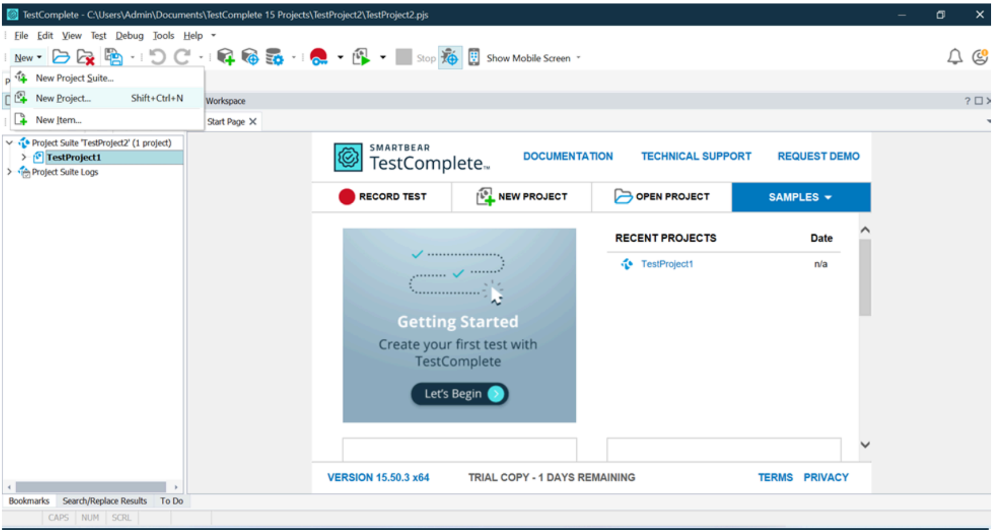The height and width of the screenshot is (530, 992).
Task: Choose New Item... from the New menu
Action: click(x=59, y=120)
